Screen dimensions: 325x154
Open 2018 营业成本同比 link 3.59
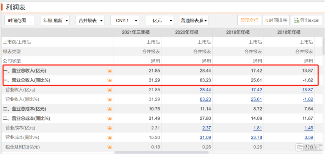click(309, 138)
